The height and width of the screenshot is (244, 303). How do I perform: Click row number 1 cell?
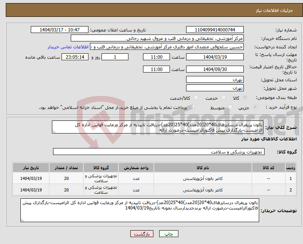tap(290, 178)
